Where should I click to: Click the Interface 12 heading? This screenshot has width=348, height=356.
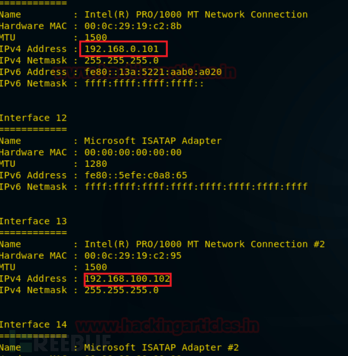click(x=33, y=118)
